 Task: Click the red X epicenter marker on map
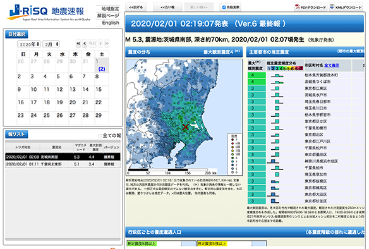185,127
